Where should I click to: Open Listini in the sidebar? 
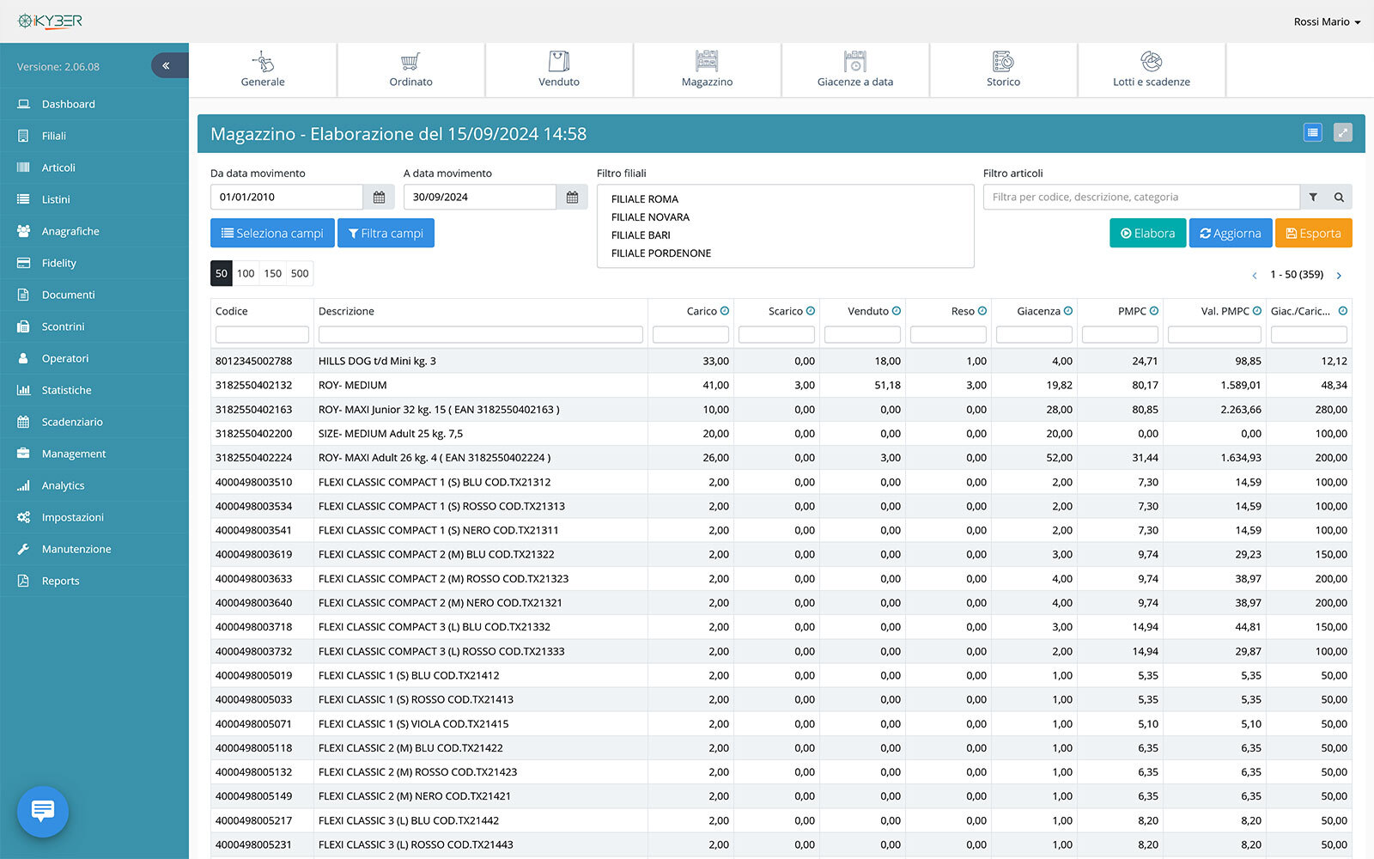[x=94, y=199]
